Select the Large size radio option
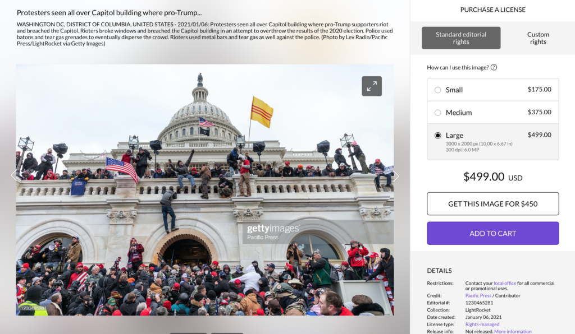This screenshot has width=575, height=334. click(437, 136)
